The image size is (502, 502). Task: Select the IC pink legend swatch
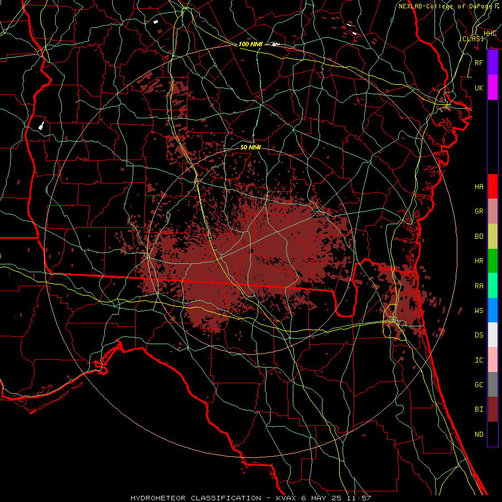pos(493,360)
